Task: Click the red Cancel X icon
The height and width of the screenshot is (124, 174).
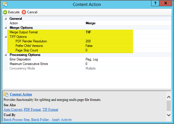Action: click(x=24, y=12)
